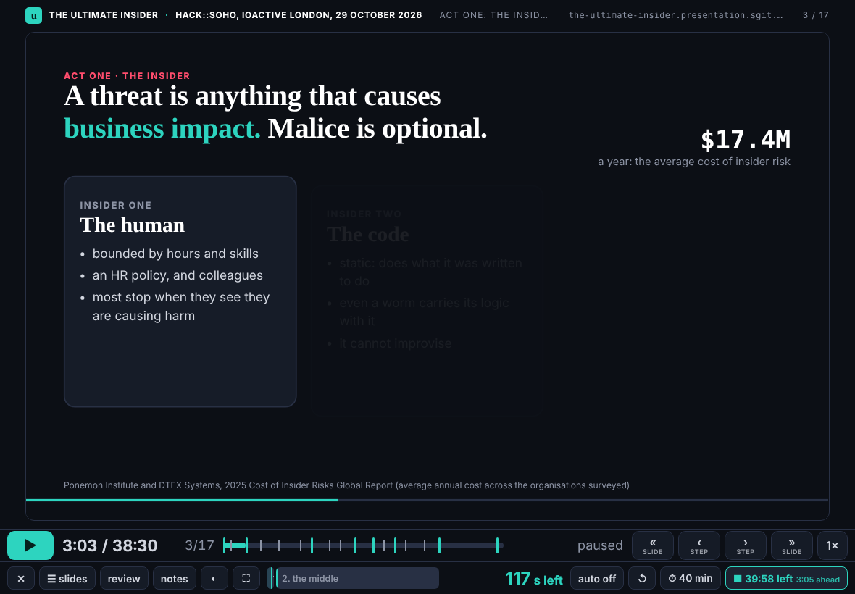Click the presentation file name in header
Viewport: 855px width, 594px height.
[x=675, y=15]
